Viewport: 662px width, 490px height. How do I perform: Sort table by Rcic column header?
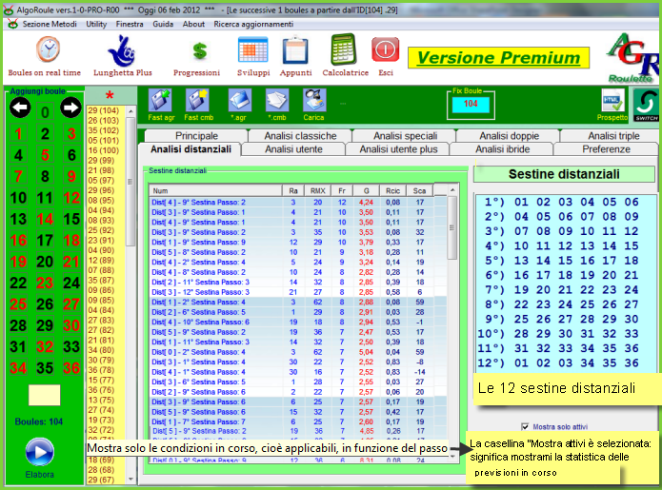[x=392, y=190]
